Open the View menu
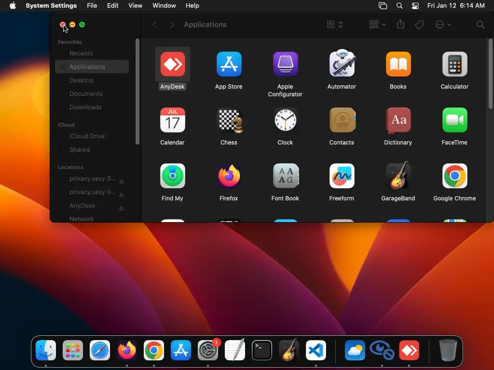 pos(136,6)
